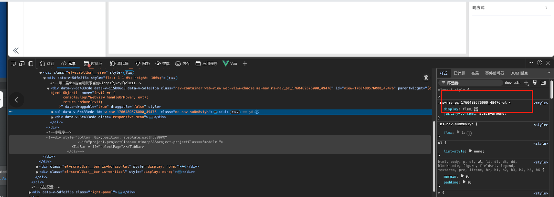
Task: Open the 已计算 computed styles tab
Action: tap(459, 73)
